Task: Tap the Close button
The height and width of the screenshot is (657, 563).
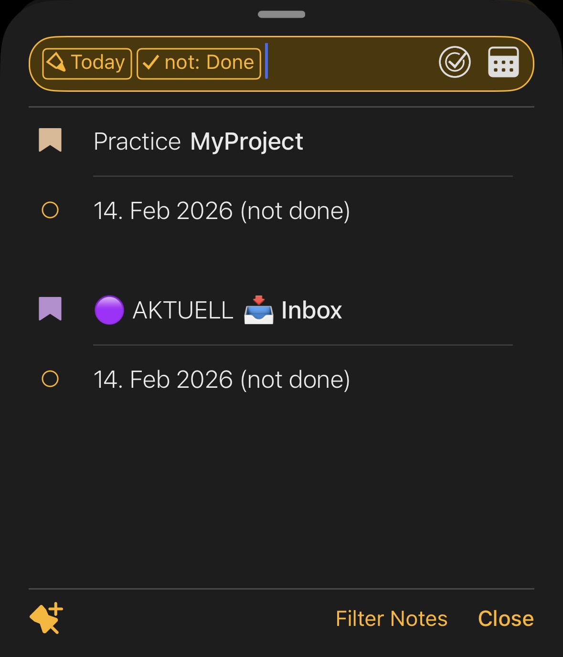Action: [x=505, y=618]
